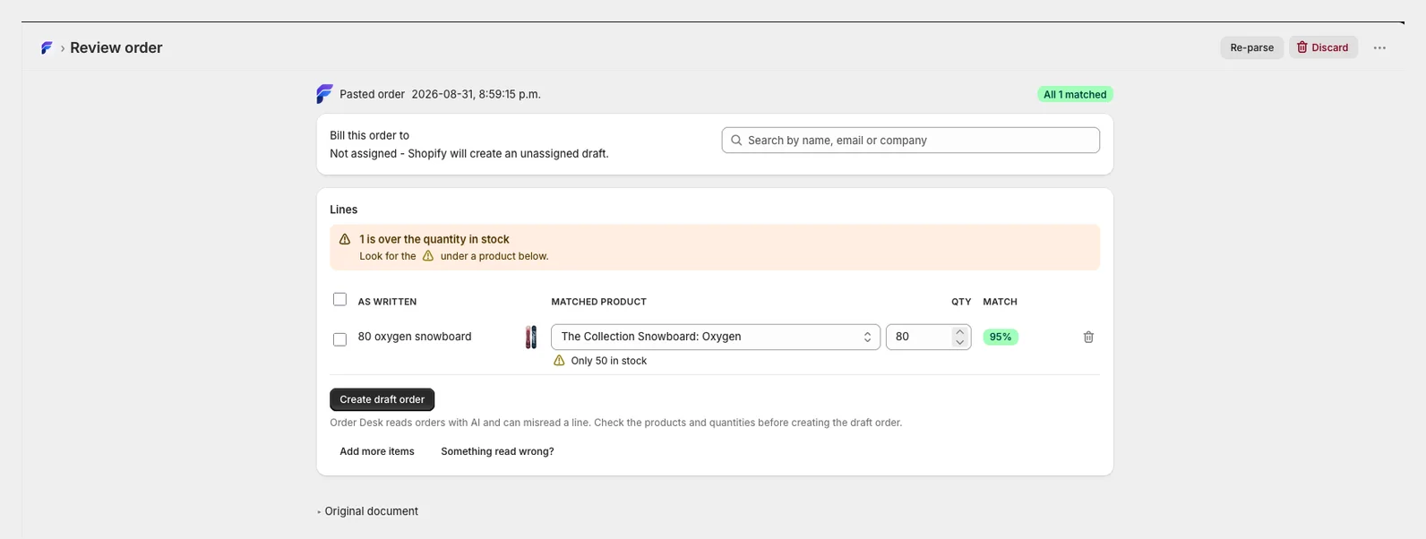Image resolution: width=1426 pixels, height=539 pixels.
Task: Decrease quantity with the down stepper arrow
Action: pos(960,343)
